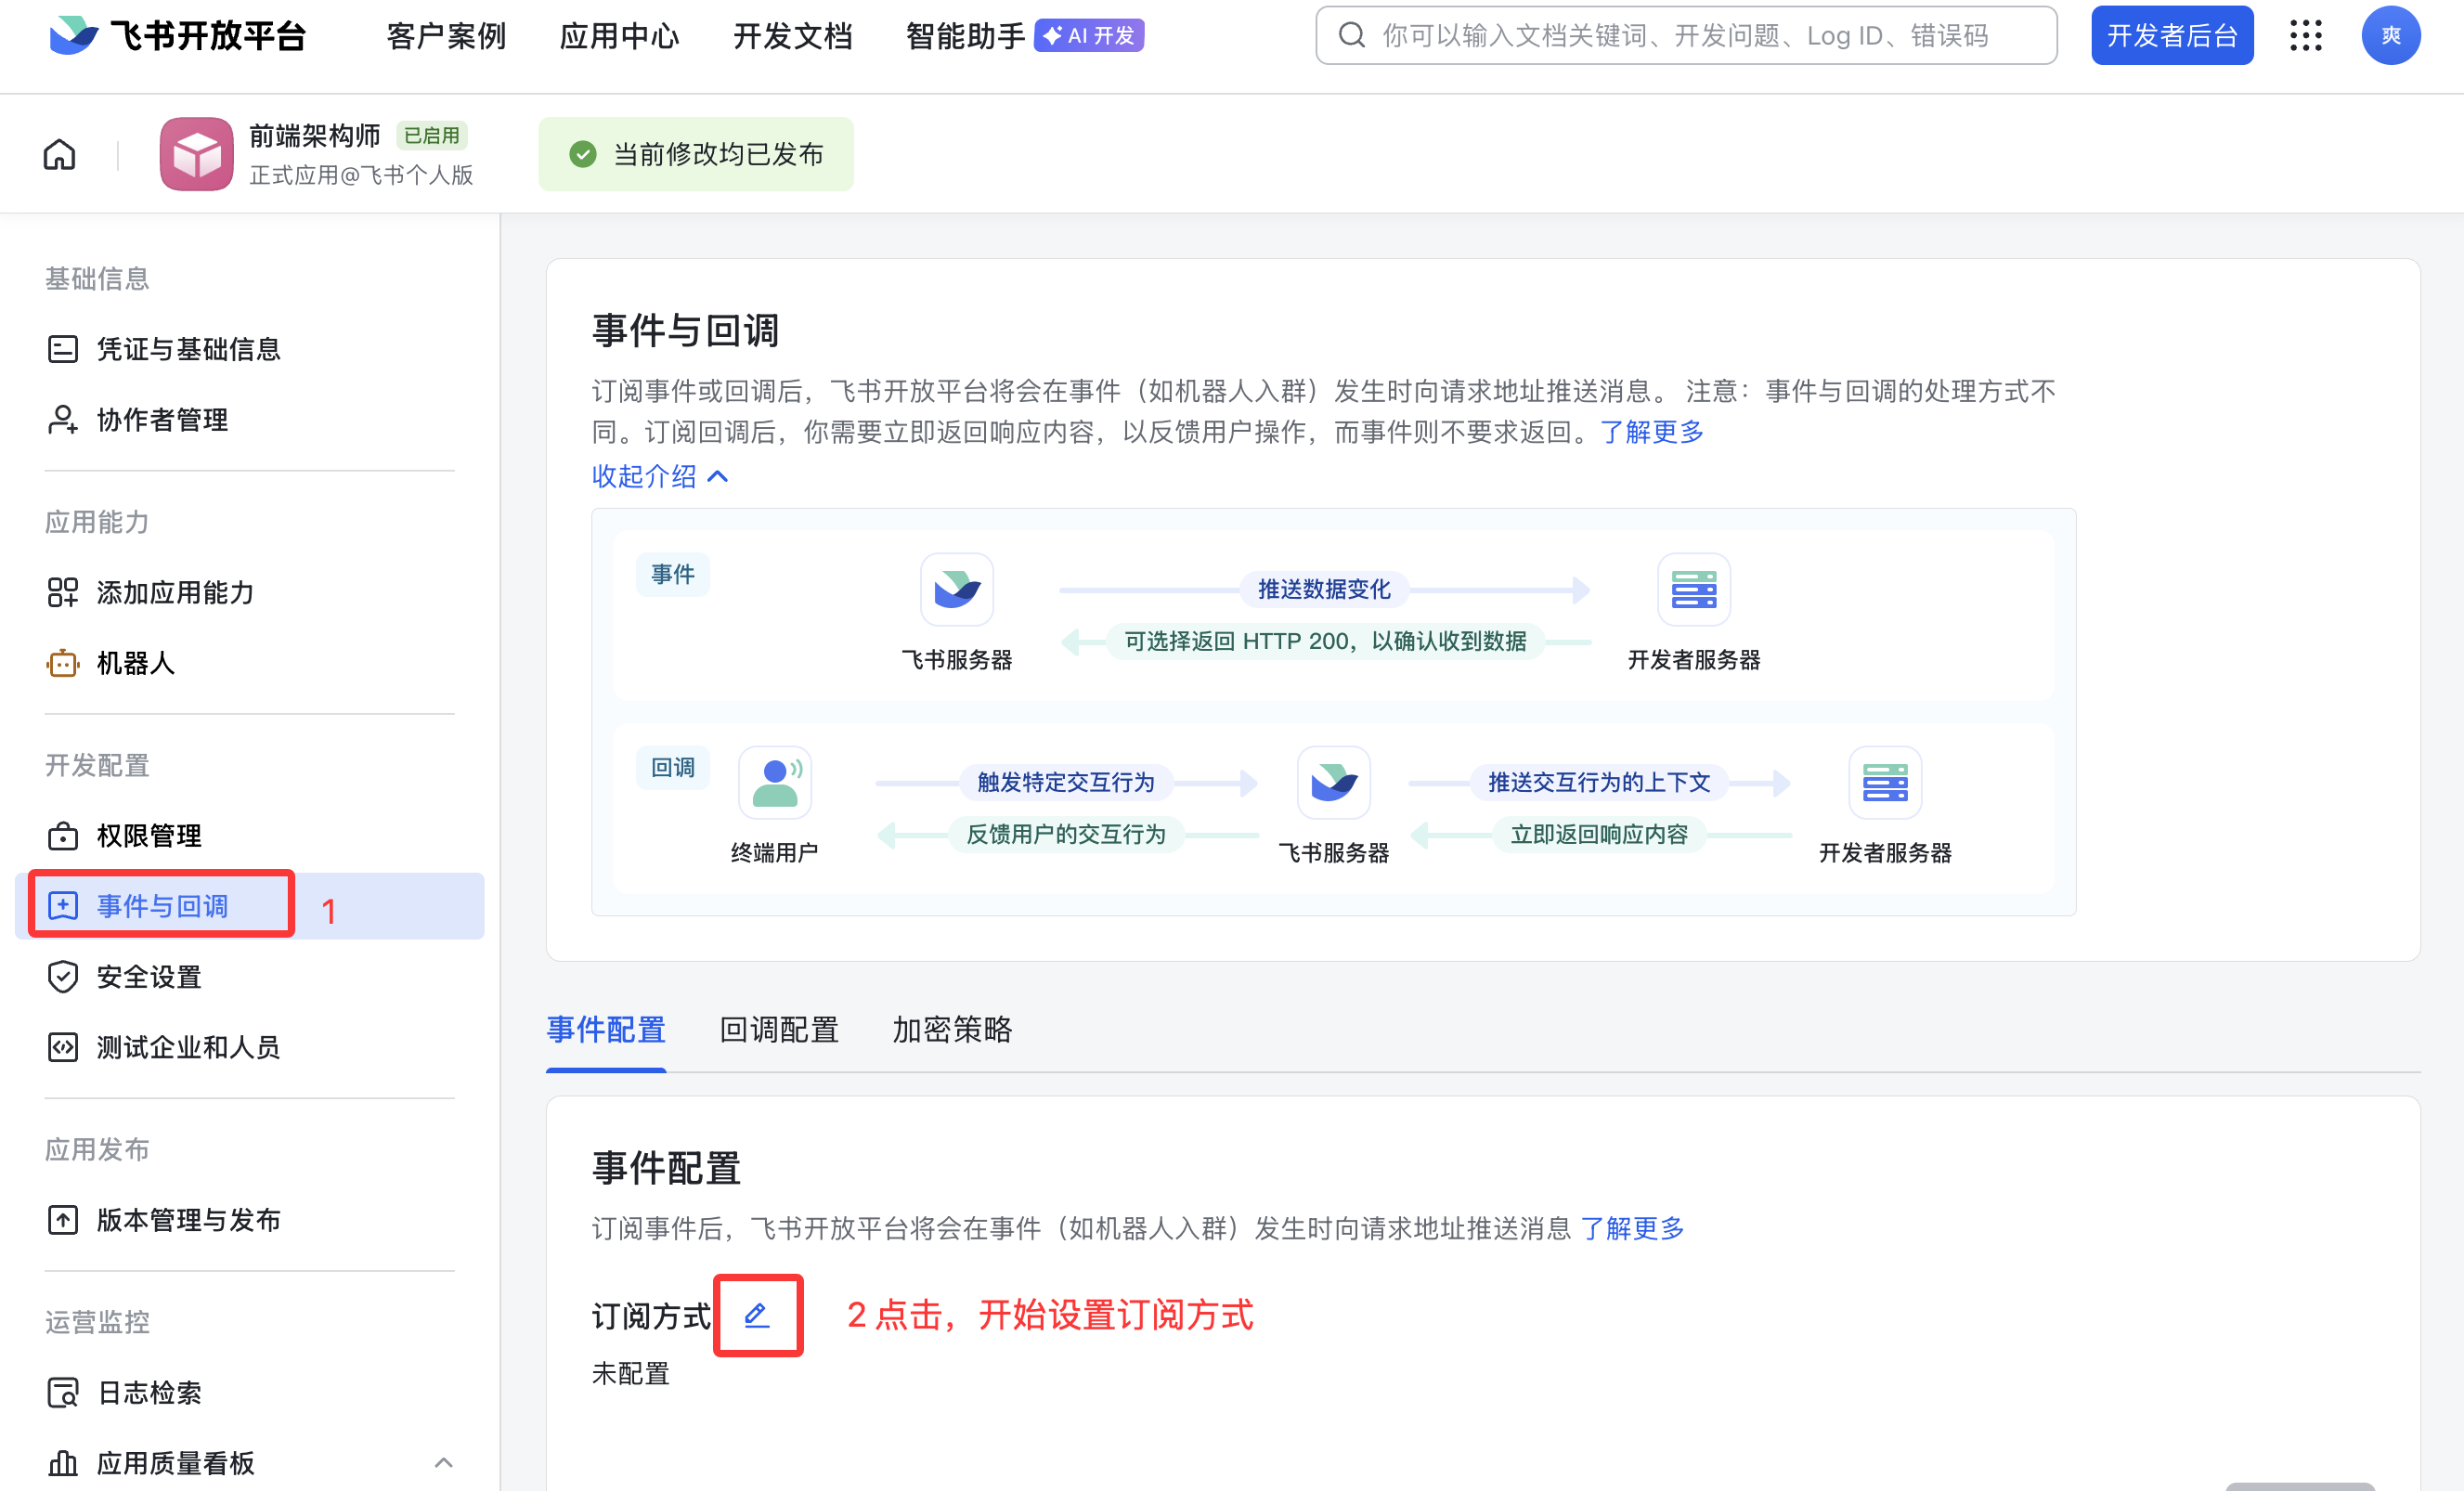Select the 机器人 robot icon in sidebar
Viewport: 2464px width, 1491px height.
(x=62, y=663)
